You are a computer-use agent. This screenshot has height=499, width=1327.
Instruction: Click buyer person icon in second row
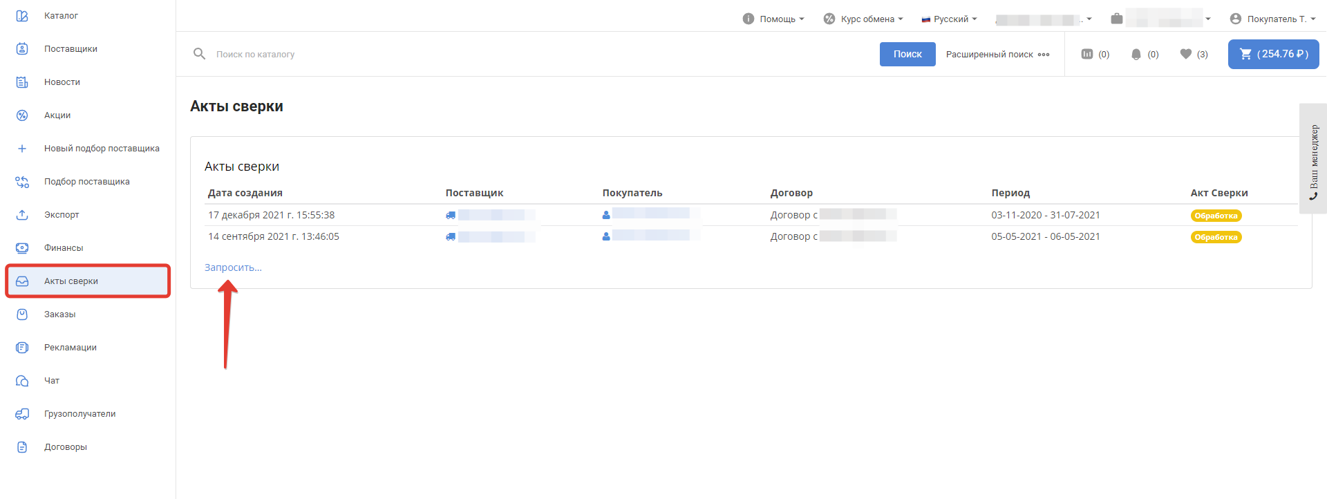click(x=606, y=236)
